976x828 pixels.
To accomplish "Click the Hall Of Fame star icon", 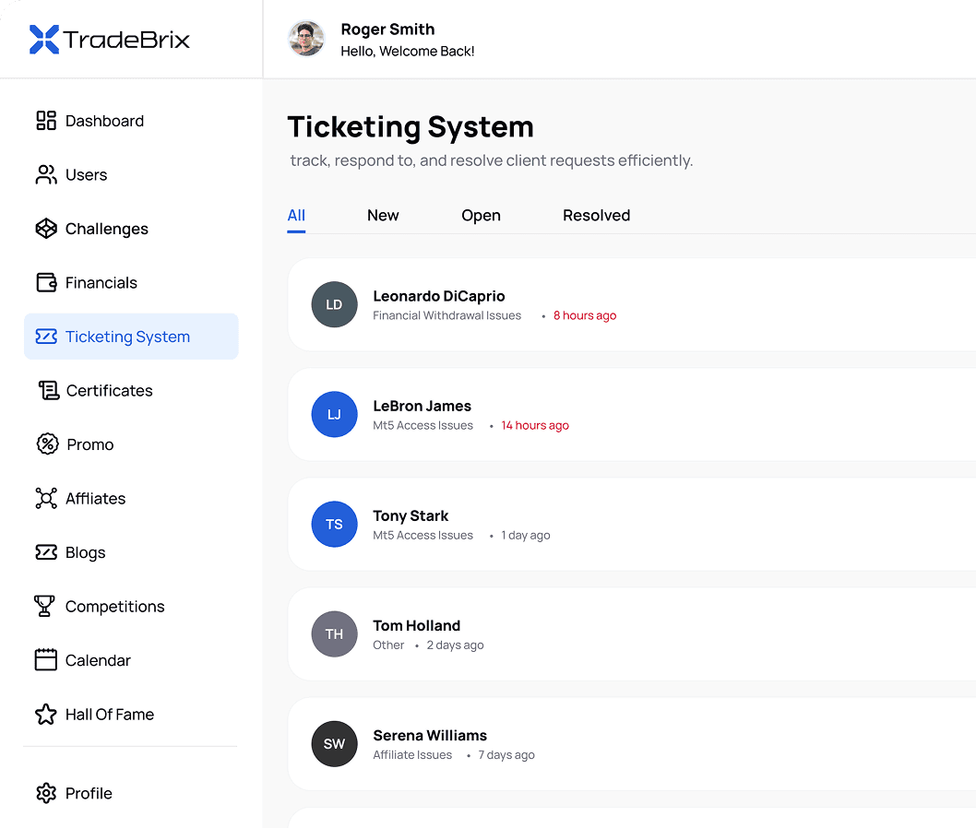I will 46,715.
